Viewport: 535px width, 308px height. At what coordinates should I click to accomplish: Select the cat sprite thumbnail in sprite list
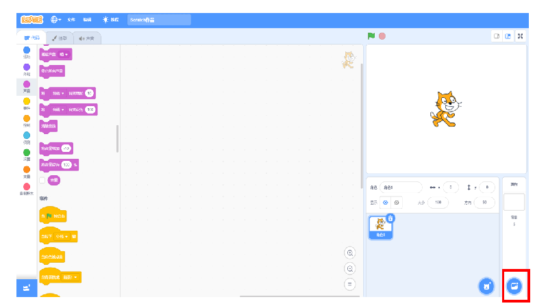[x=380, y=227]
